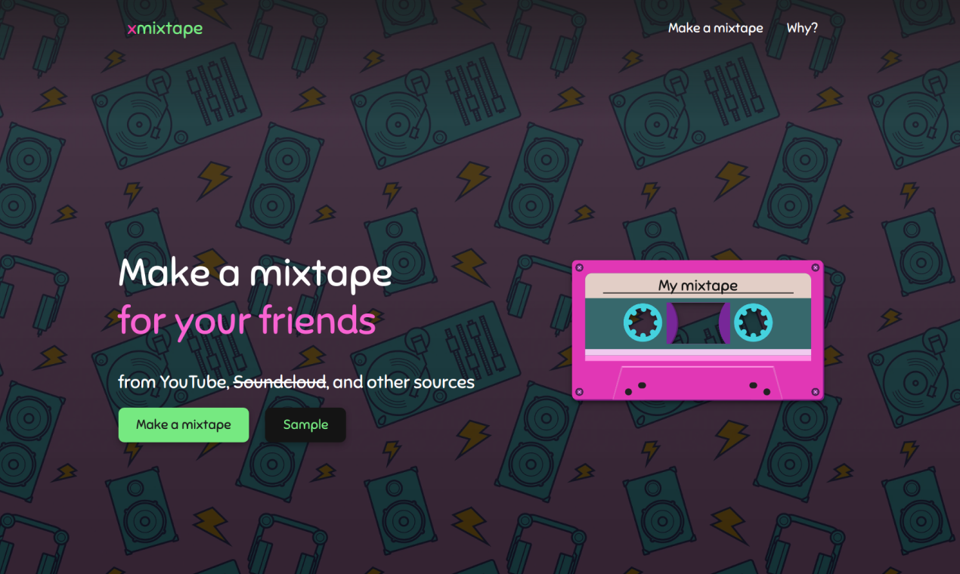
Task: Click the pink cassette tape illustration
Action: [x=698, y=330]
